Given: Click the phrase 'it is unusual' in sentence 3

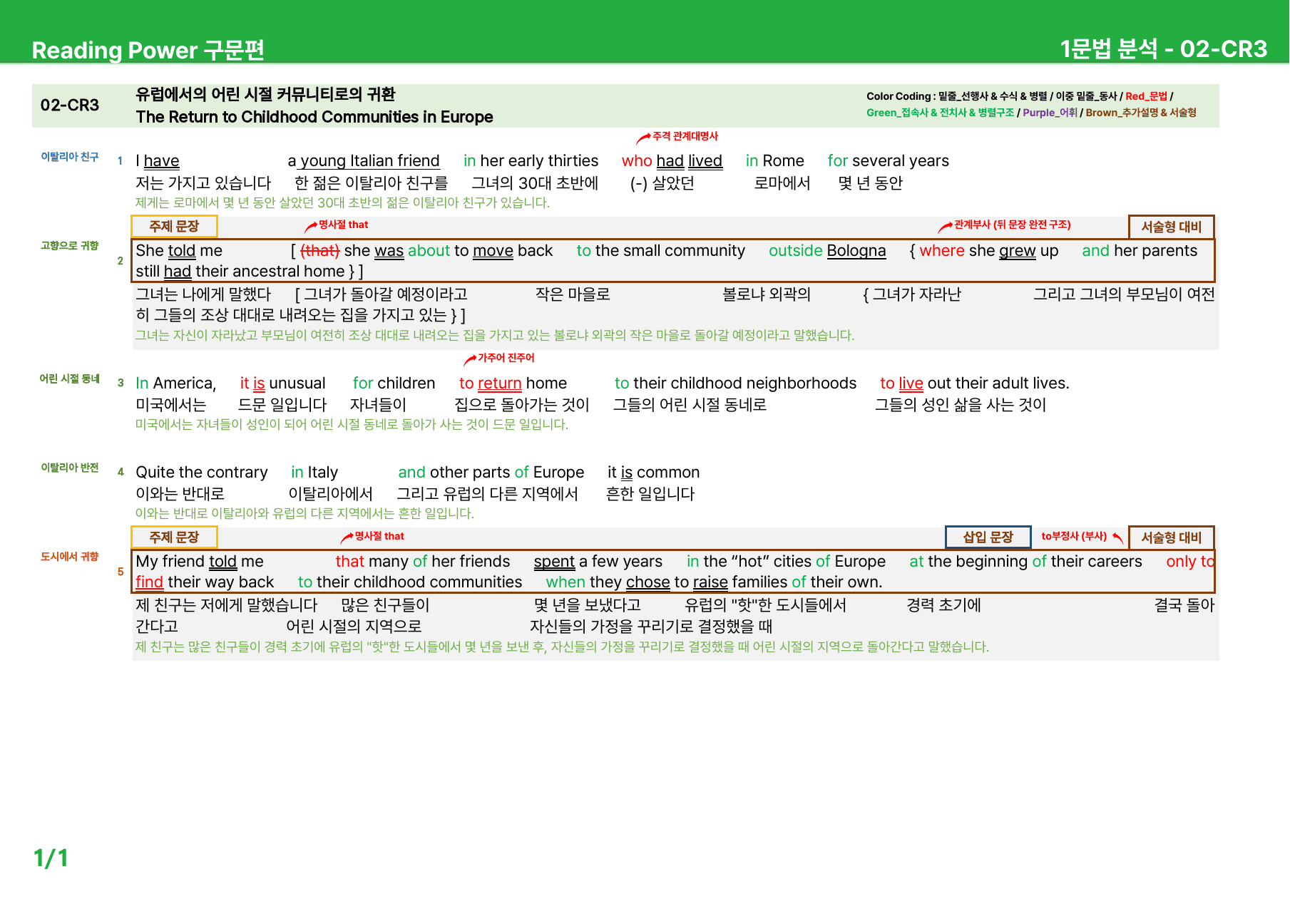Looking at the screenshot, I should 282,384.
